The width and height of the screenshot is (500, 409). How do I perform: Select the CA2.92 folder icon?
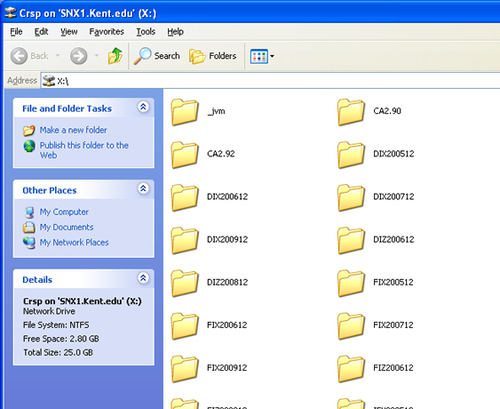pyautogui.click(x=185, y=155)
